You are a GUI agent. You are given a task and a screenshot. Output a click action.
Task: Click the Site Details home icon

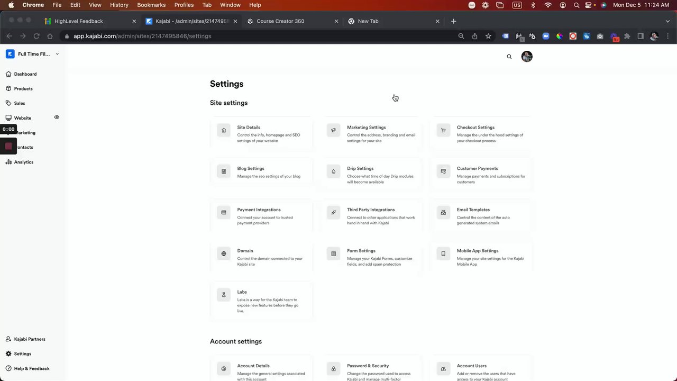click(224, 130)
